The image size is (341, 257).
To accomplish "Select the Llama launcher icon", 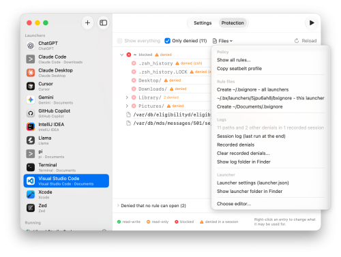I will (31, 140).
